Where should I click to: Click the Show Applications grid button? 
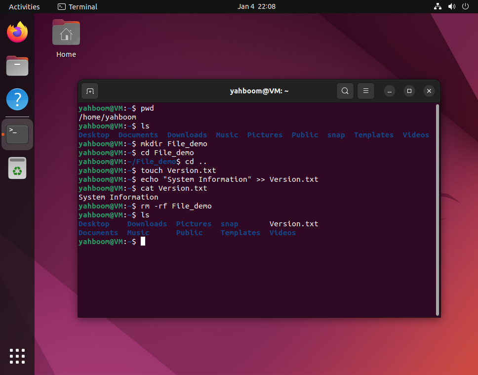pos(17,356)
